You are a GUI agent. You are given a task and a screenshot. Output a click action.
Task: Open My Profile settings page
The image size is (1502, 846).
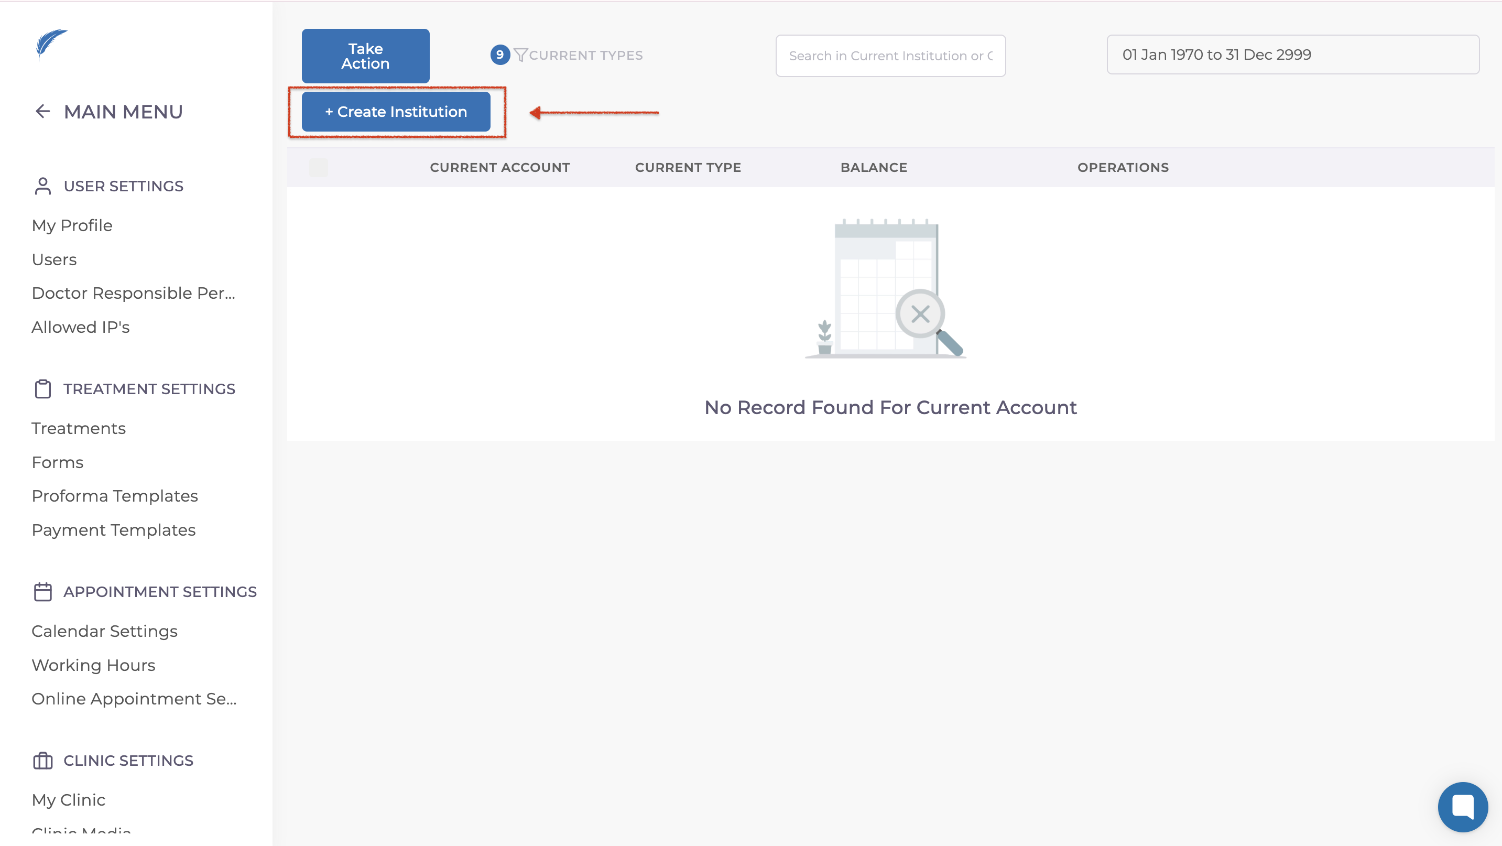(x=72, y=225)
